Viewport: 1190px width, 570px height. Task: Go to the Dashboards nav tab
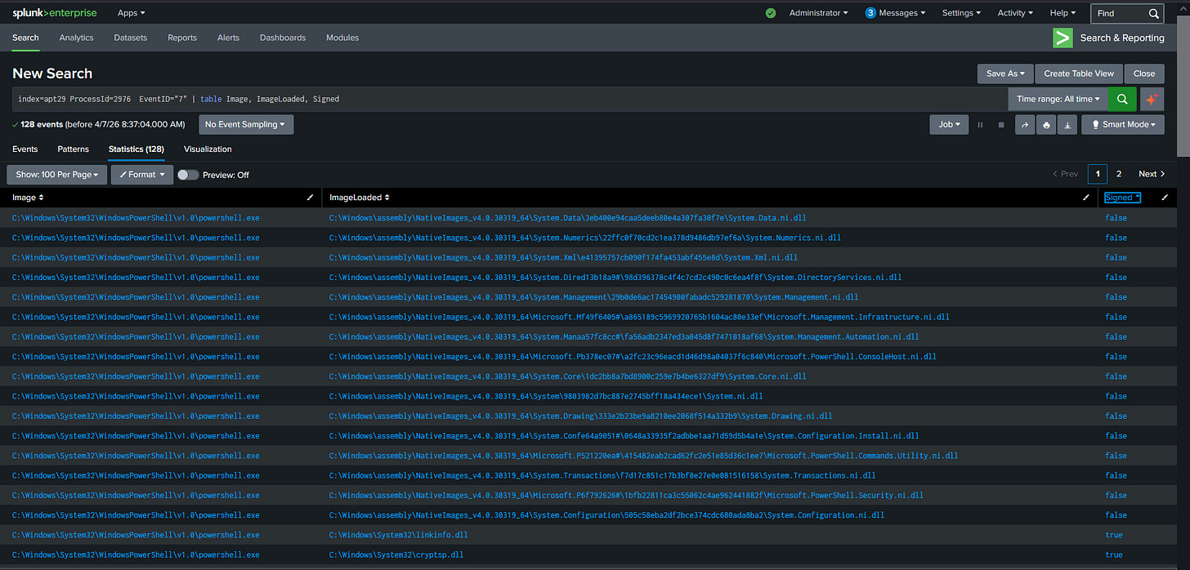[x=283, y=38]
